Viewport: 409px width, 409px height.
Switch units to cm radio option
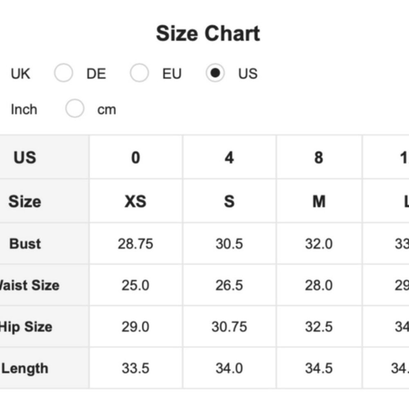tap(75, 109)
